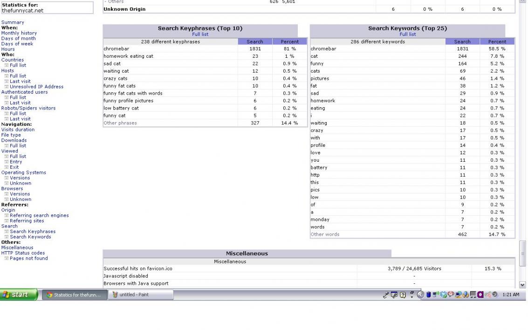Open the Start menu

(19, 295)
